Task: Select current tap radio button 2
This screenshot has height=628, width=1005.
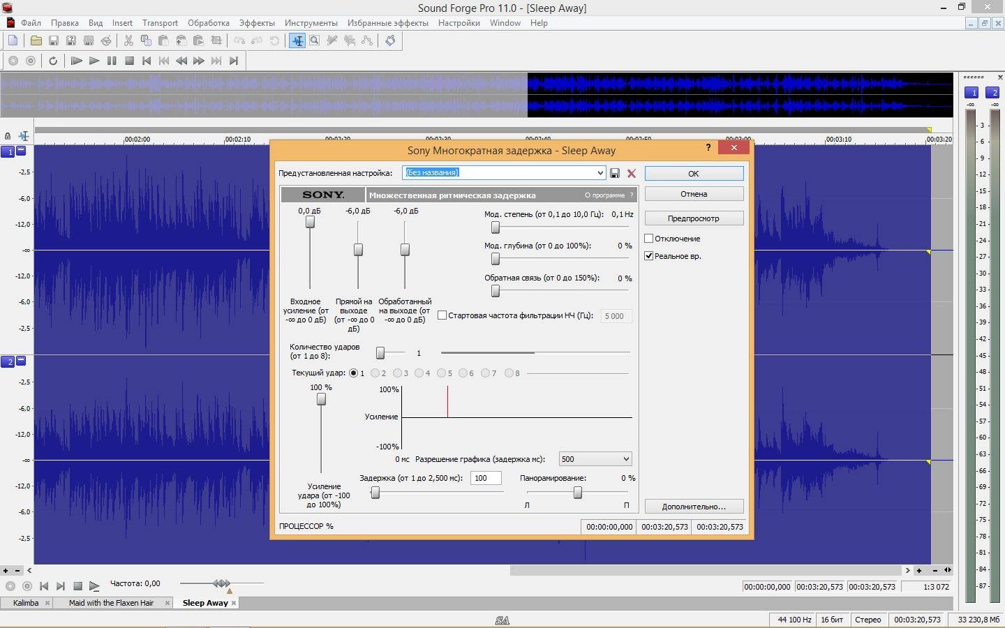Action: [x=375, y=373]
